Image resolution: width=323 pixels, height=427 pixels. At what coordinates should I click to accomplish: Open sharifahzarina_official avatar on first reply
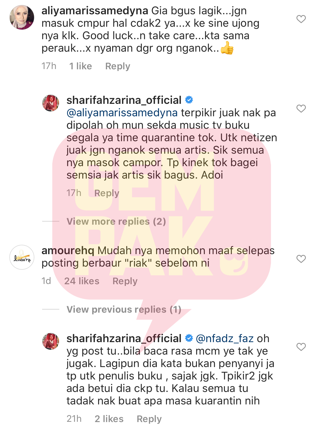(x=51, y=103)
